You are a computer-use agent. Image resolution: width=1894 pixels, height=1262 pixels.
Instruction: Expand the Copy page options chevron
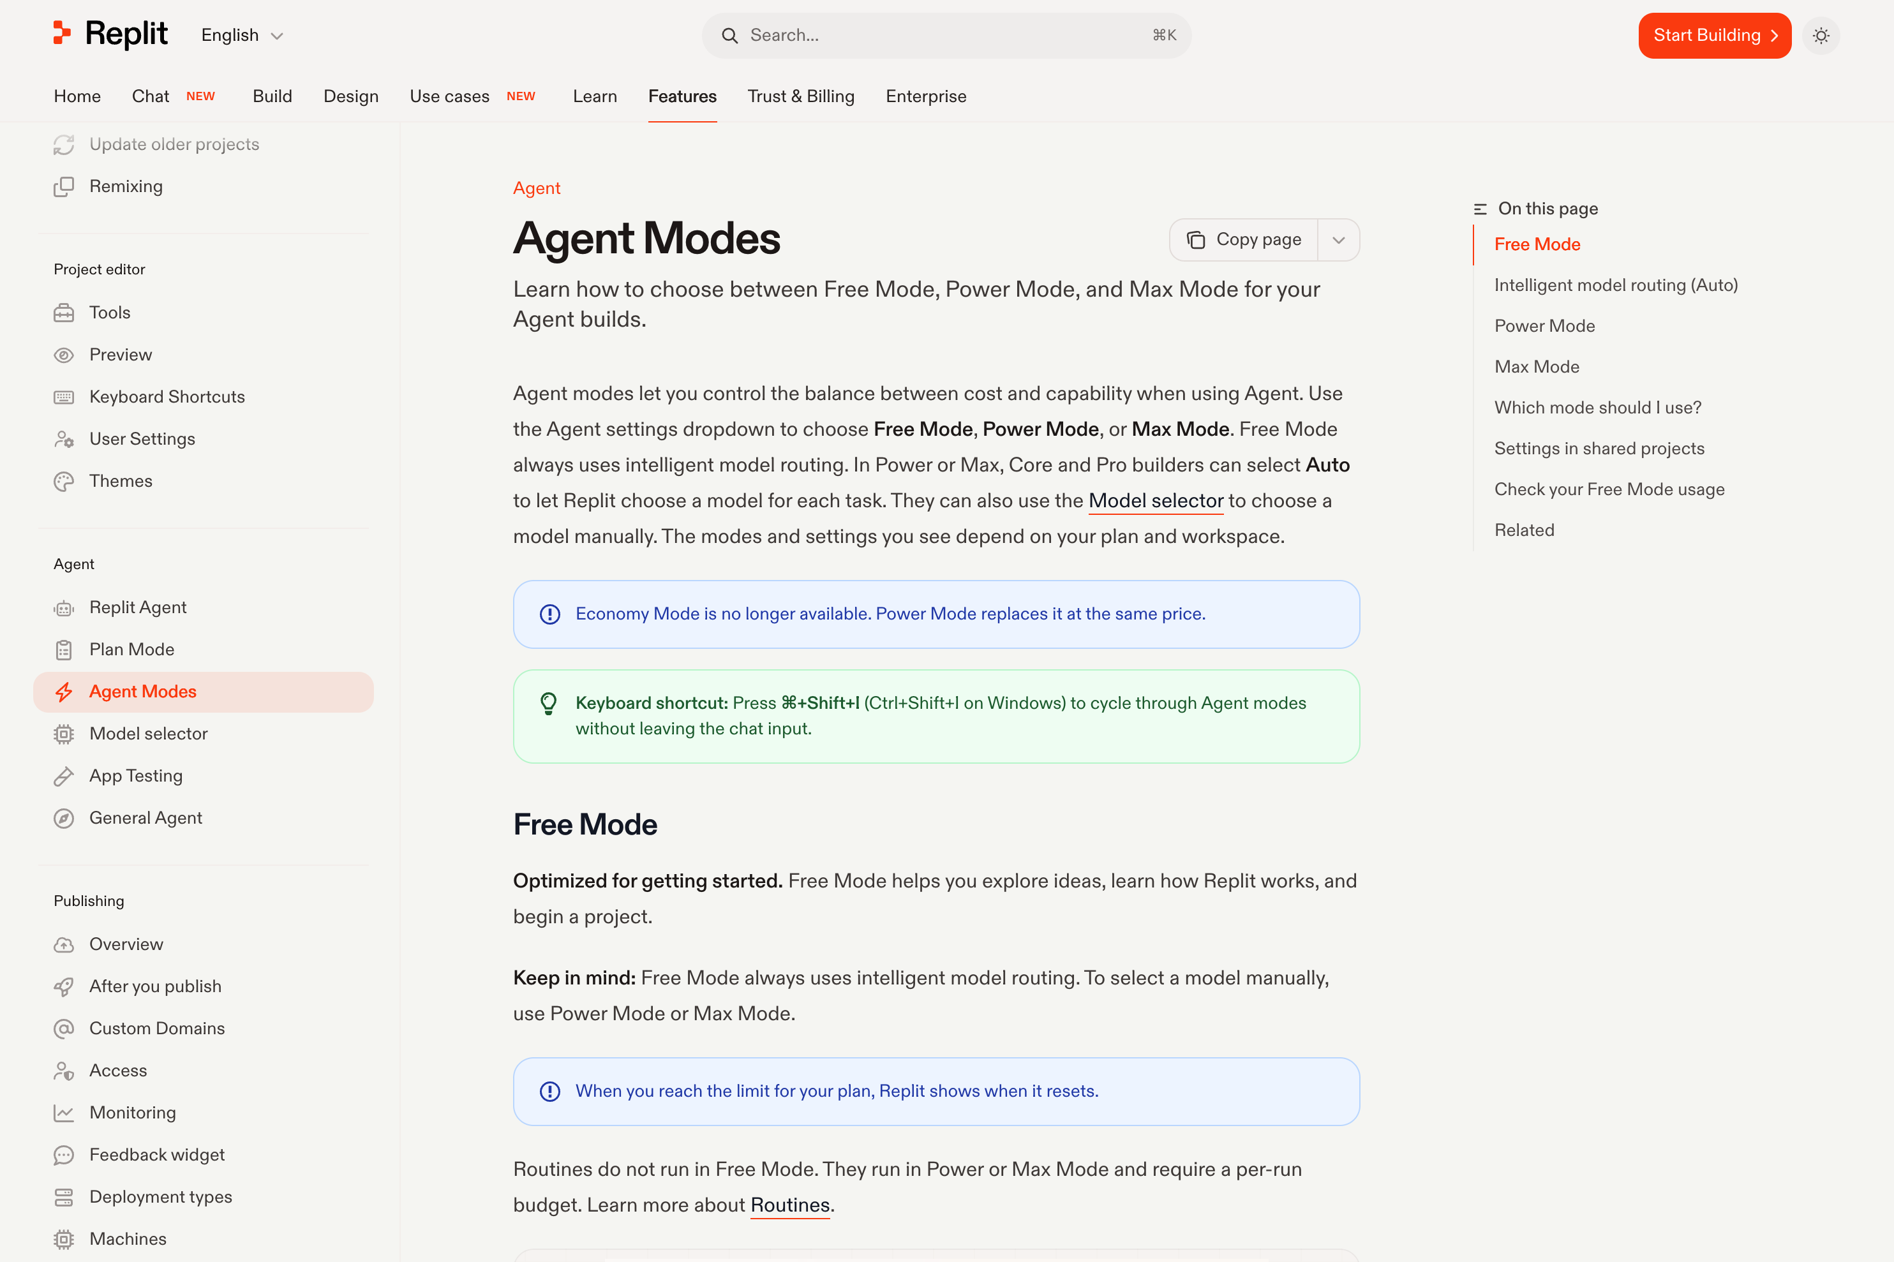pos(1339,240)
